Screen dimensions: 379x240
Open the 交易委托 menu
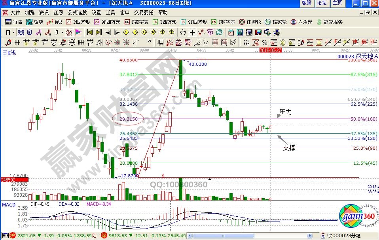(143, 13)
